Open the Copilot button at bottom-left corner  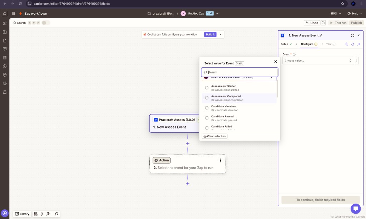pyautogui.click(x=4, y=213)
